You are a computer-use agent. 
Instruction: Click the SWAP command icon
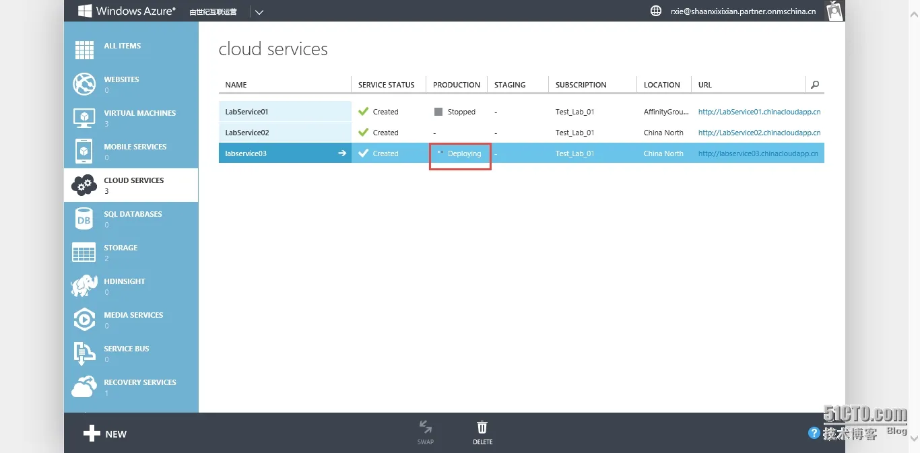(425, 427)
